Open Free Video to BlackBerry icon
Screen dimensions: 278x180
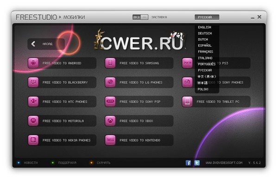pyautogui.click(x=33, y=82)
